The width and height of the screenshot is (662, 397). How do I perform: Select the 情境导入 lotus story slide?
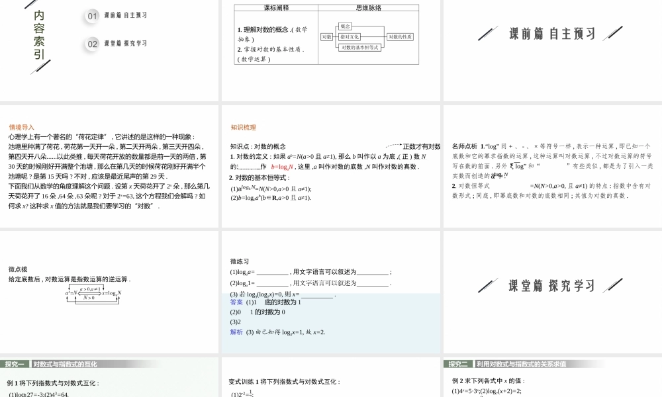click(109, 166)
